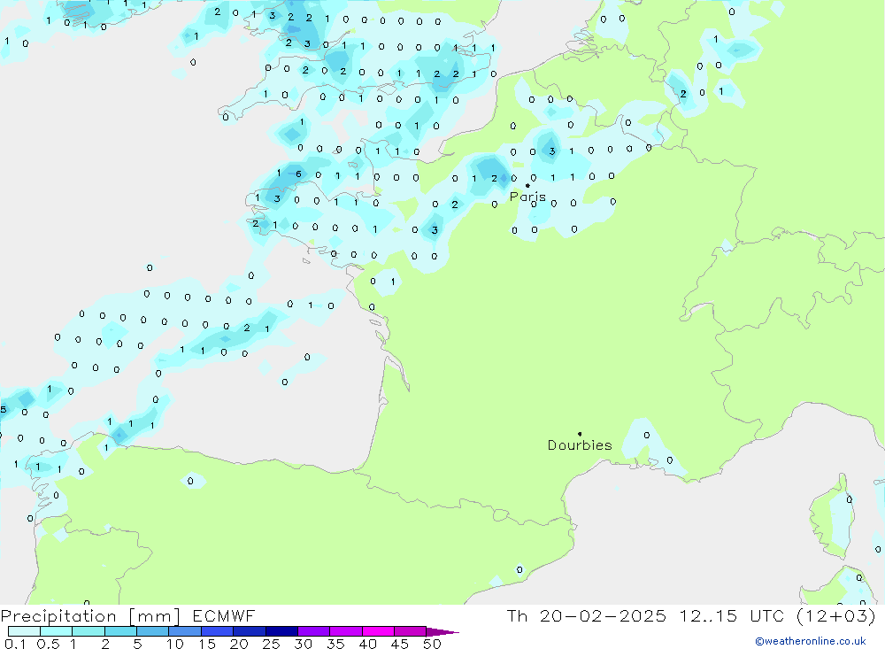Click the legend value 0.5 label
Viewport: 885px width, 649px height.
(x=48, y=644)
